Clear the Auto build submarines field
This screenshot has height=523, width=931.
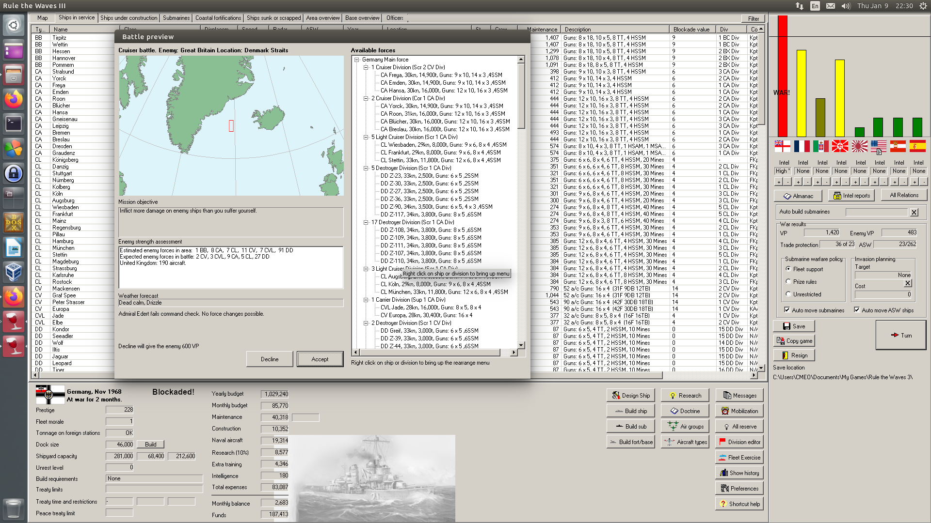click(914, 212)
